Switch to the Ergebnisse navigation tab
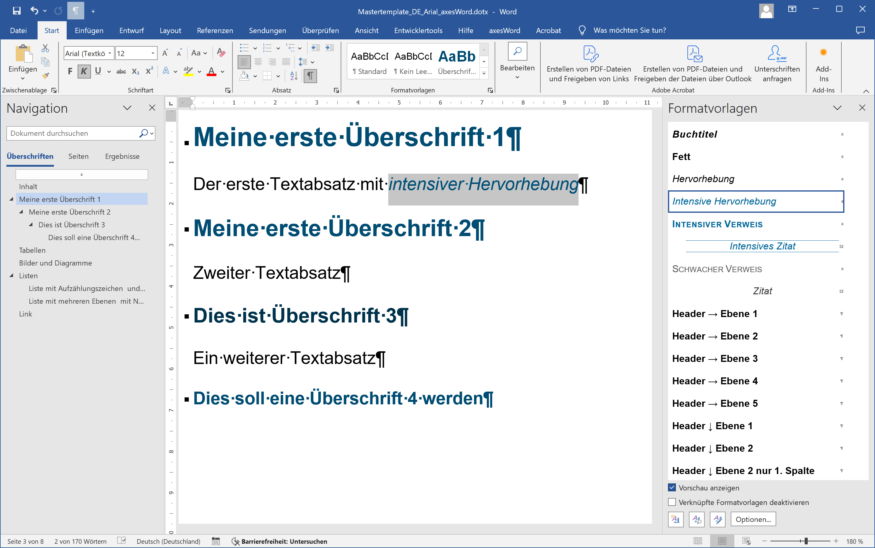Viewport: 875px width, 548px height. pos(122,156)
